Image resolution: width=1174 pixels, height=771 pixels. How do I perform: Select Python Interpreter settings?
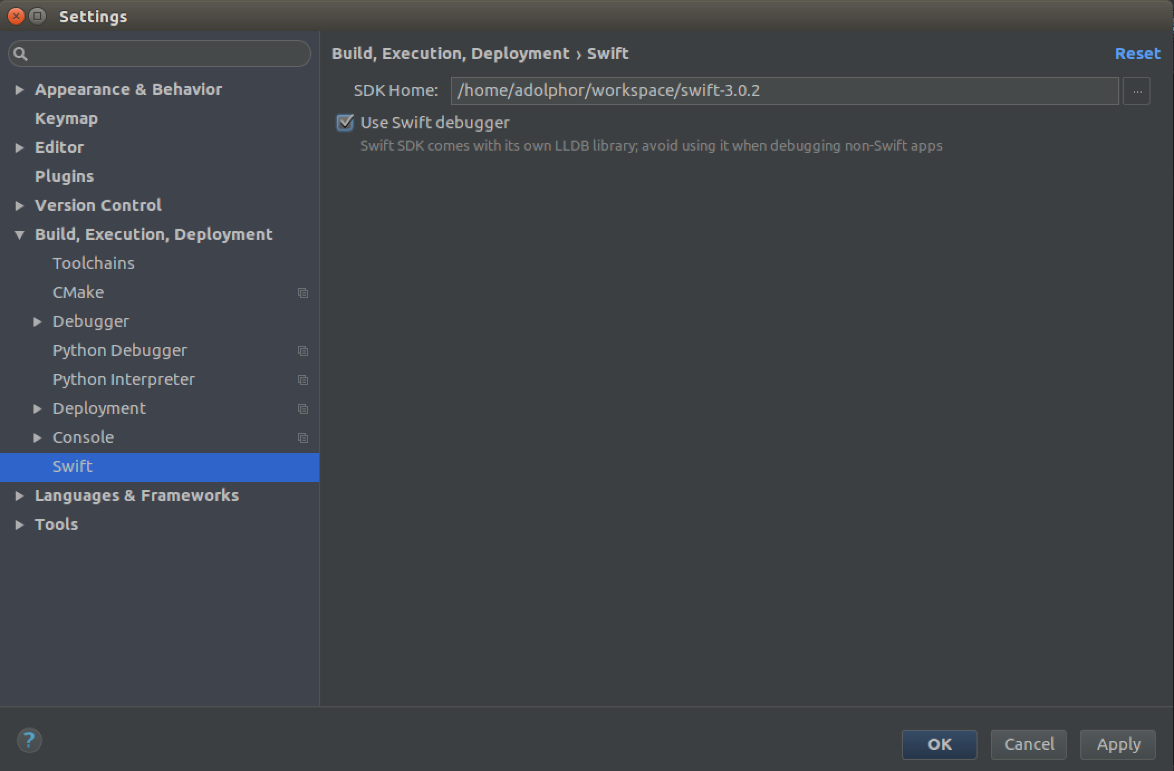(x=124, y=379)
